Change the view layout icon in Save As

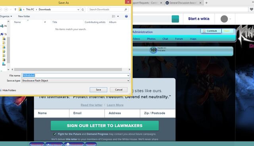(x=114, y=16)
